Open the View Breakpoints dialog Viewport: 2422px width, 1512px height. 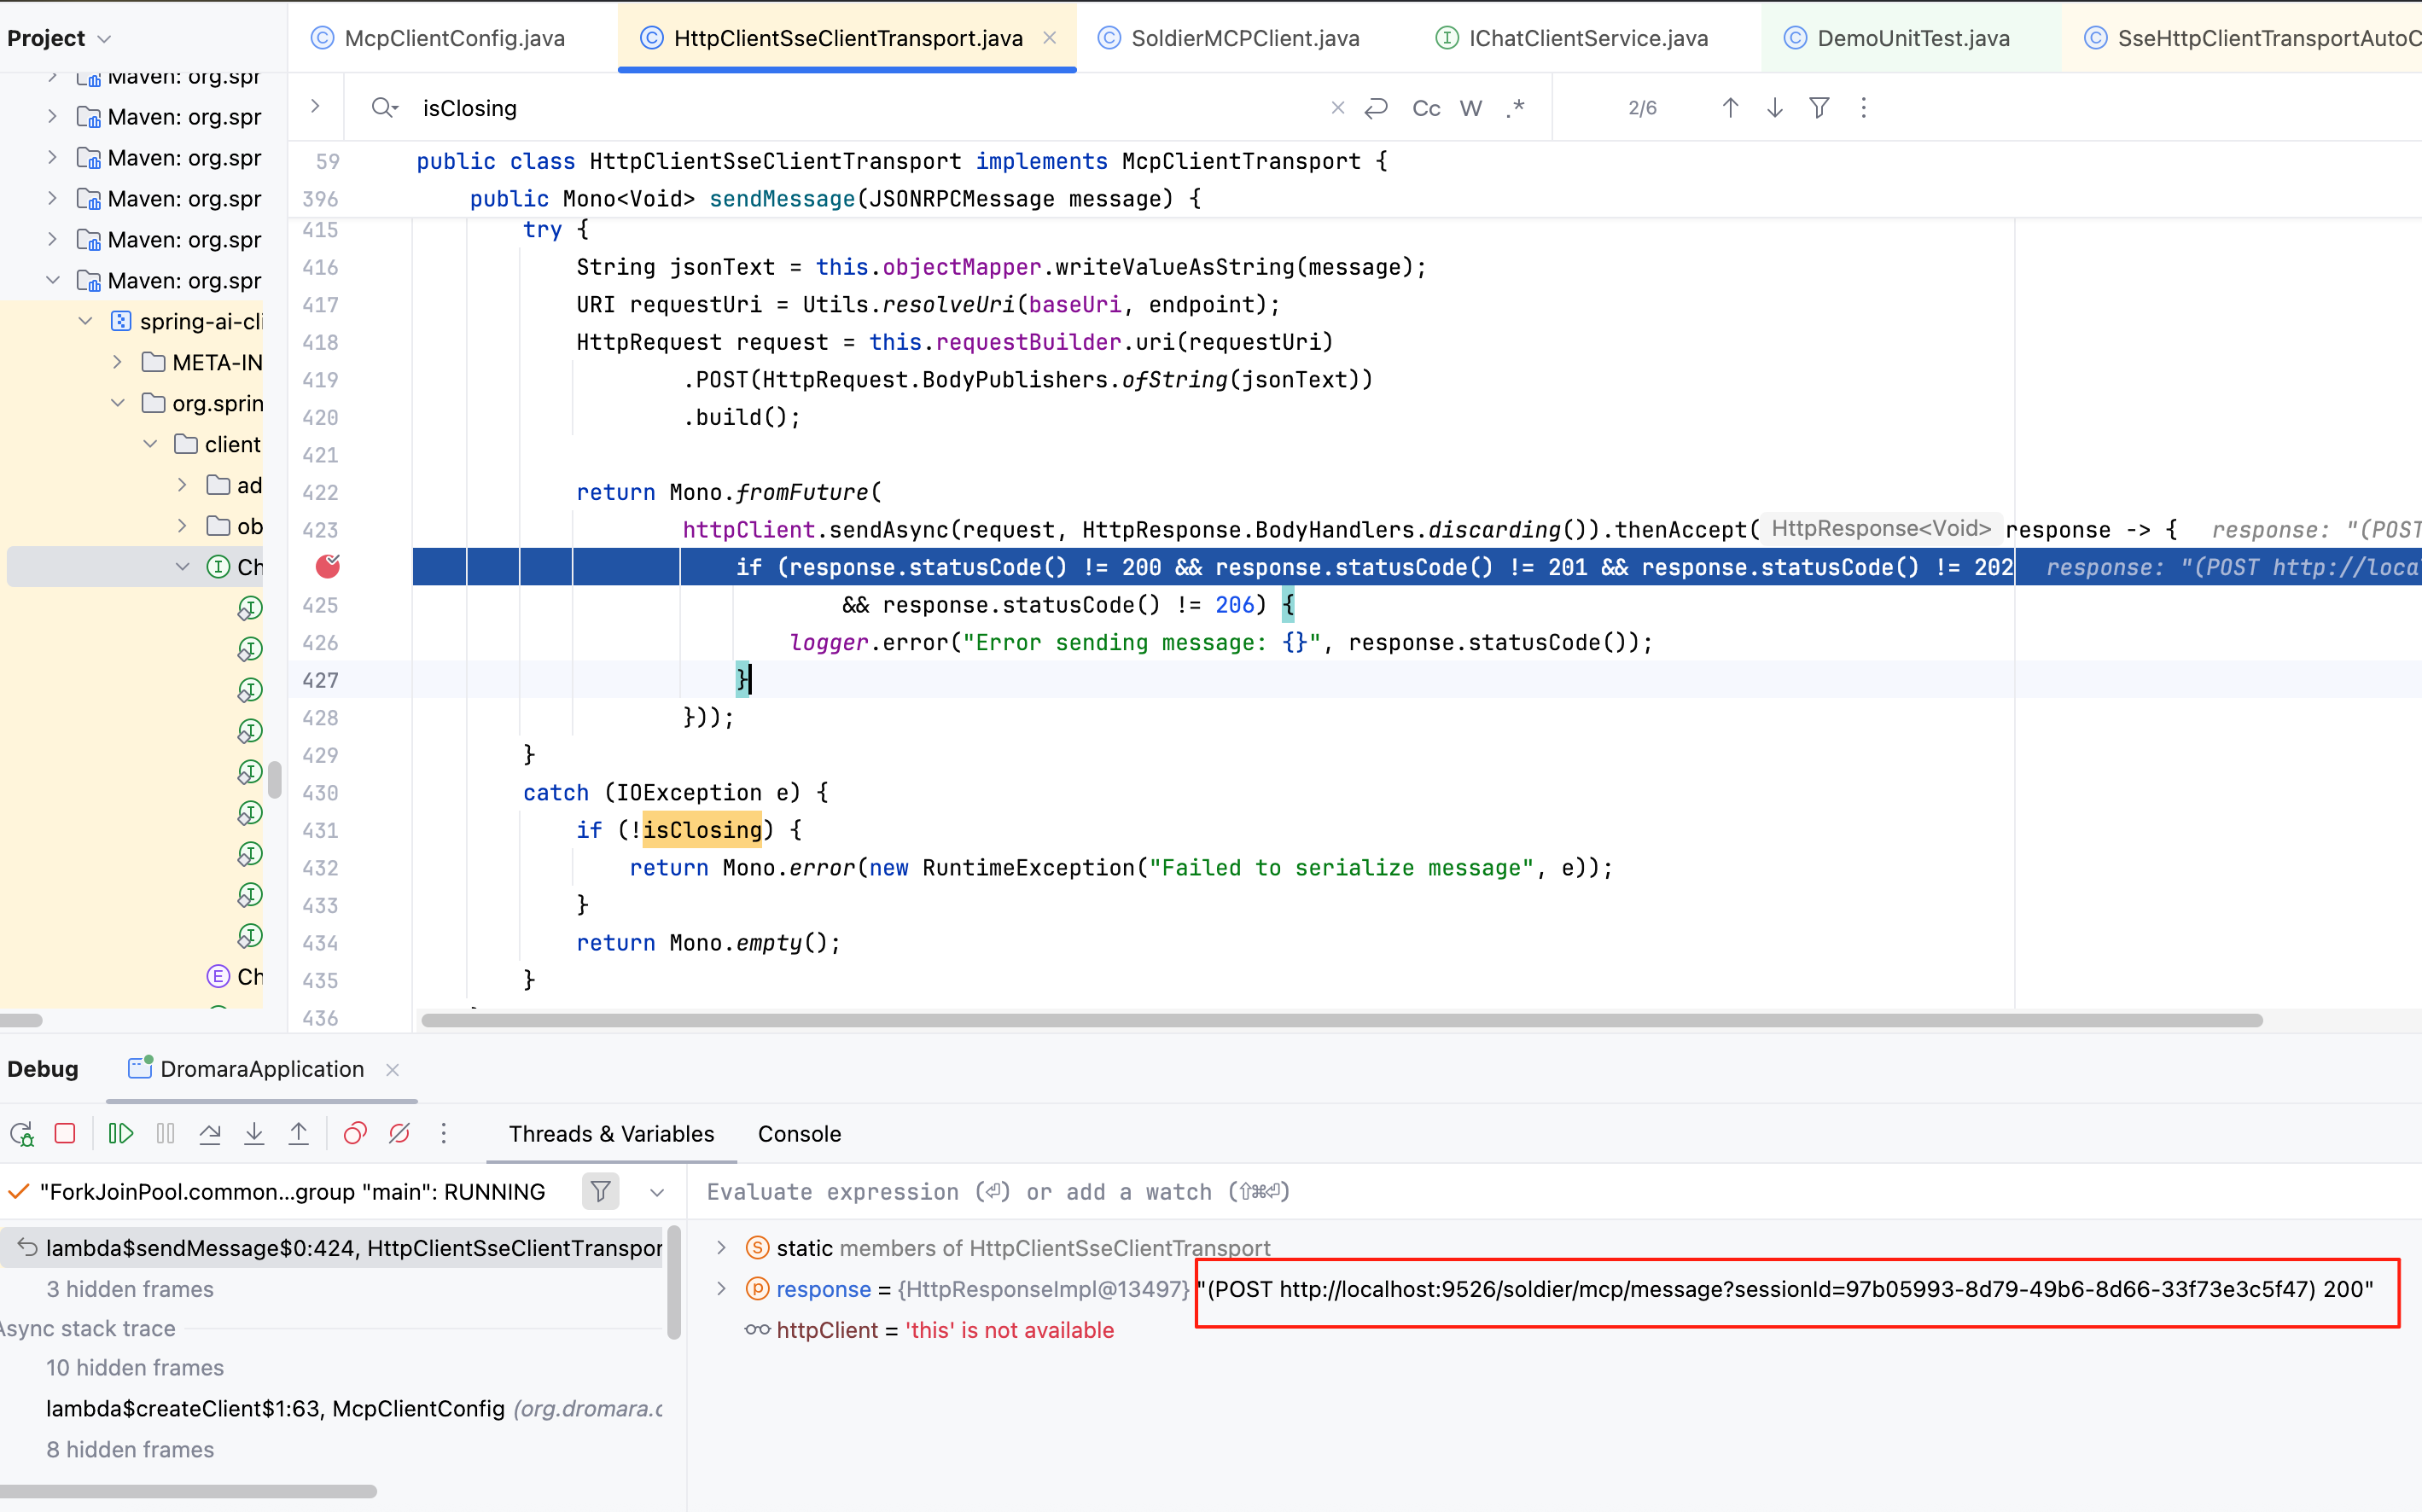tap(355, 1133)
